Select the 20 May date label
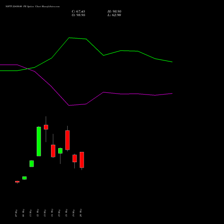The image size is (224, 224). [x=81, y=213]
